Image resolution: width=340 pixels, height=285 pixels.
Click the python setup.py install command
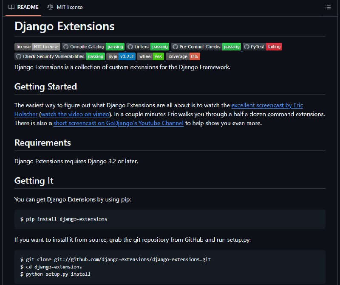[55, 274]
